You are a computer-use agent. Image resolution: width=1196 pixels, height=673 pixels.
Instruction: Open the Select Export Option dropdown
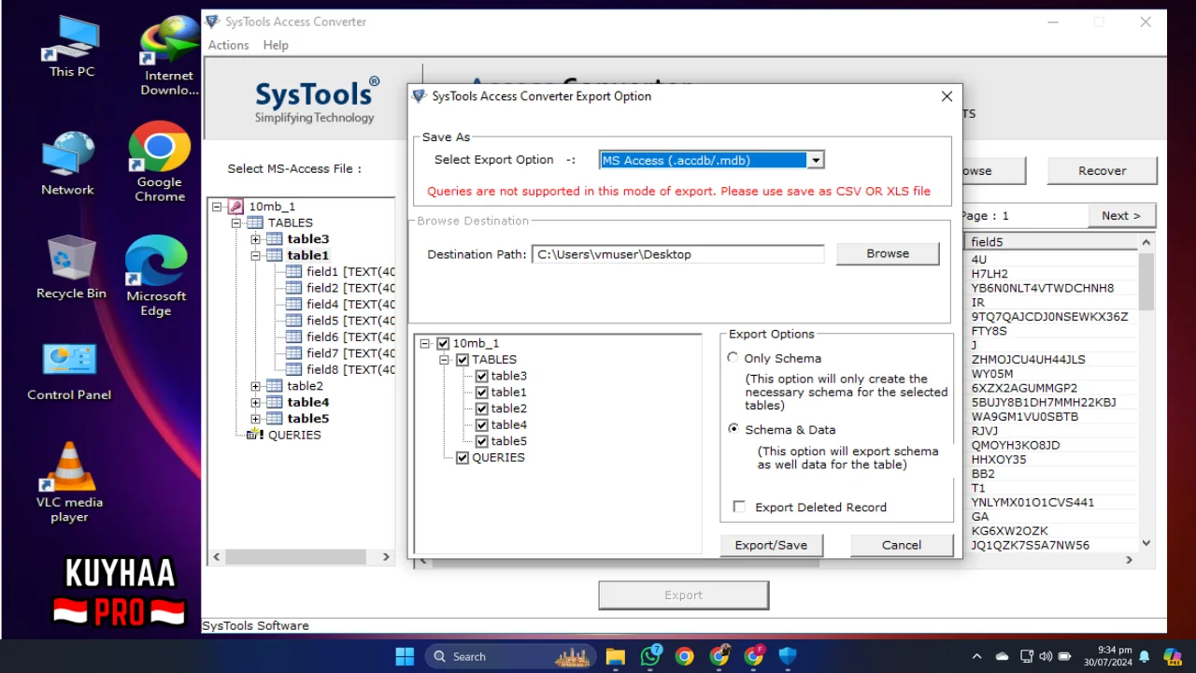click(815, 160)
